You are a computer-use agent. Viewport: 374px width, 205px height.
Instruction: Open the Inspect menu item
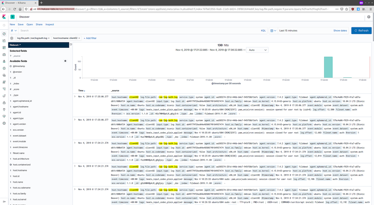point(49,24)
